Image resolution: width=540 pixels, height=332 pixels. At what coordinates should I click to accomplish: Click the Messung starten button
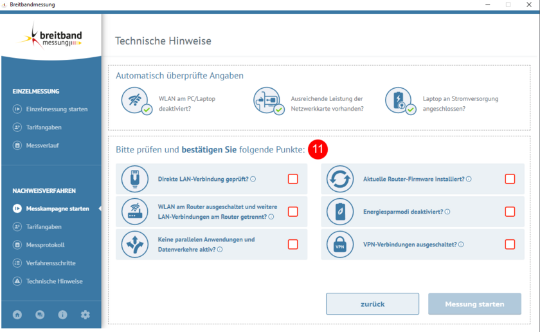point(474,304)
